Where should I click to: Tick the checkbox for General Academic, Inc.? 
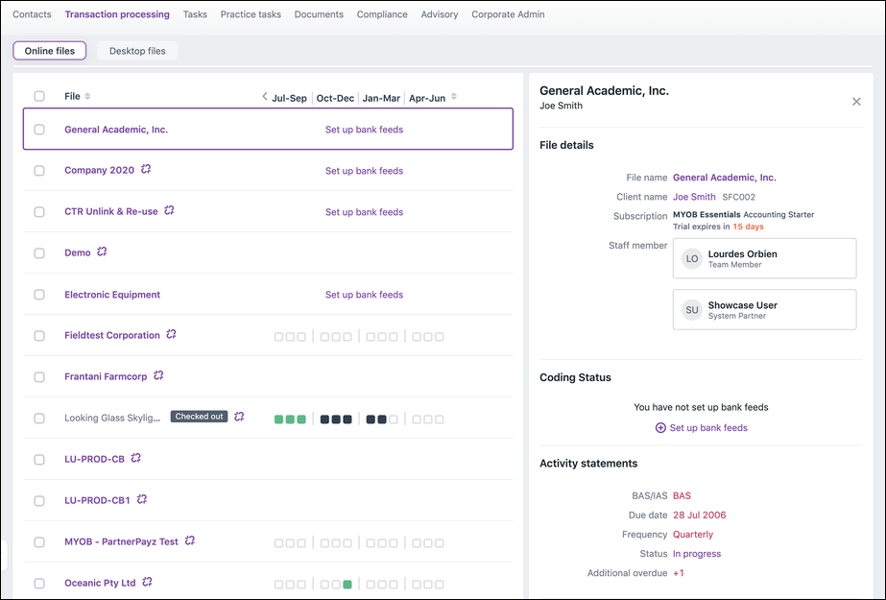[39, 130]
